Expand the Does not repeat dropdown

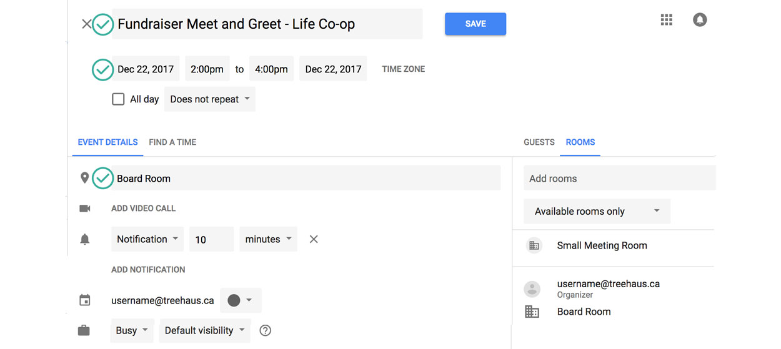point(210,99)
